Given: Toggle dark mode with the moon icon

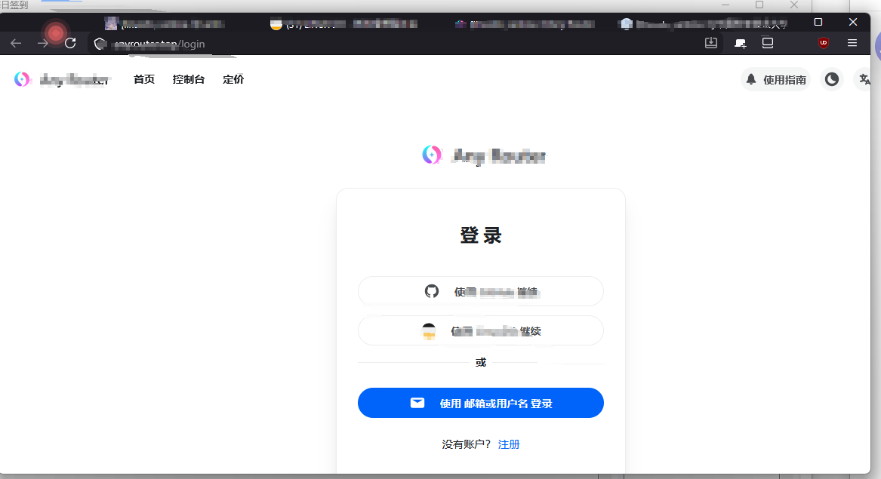Looking at the screenshot, I should coord(832,80).
